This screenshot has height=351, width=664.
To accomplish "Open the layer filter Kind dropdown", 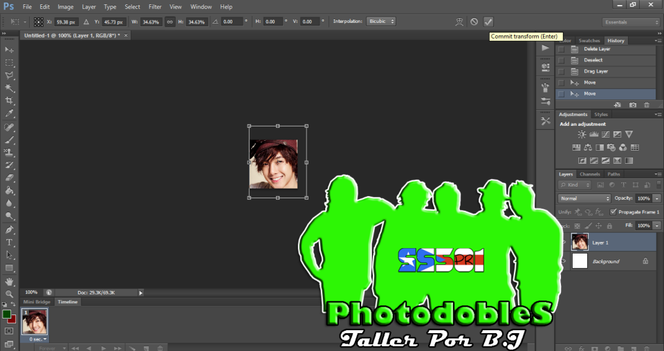I will click(x=575, y=184).
